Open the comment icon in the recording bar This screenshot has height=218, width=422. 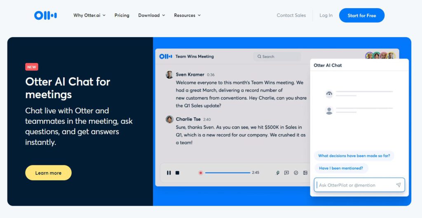287,173
